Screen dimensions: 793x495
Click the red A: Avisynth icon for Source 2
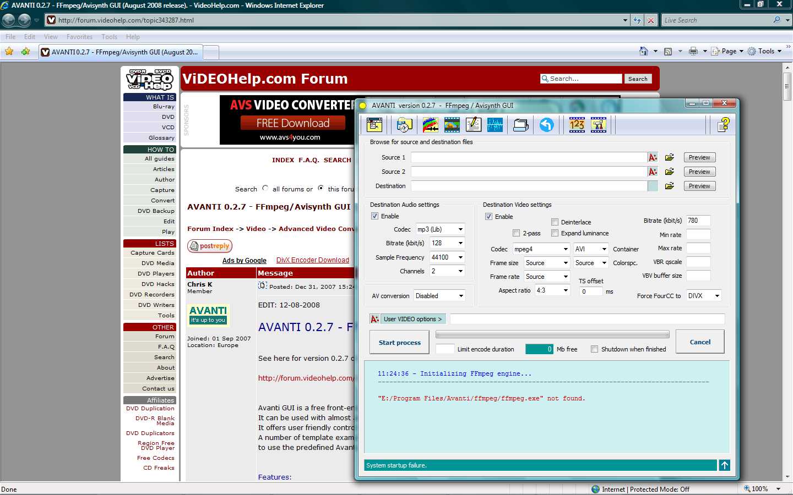[653, 172]
